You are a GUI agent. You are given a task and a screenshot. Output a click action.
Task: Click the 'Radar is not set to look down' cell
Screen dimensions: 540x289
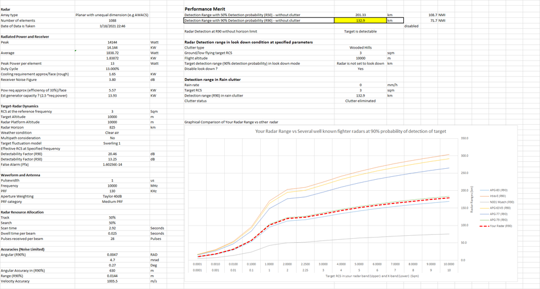pos(360,64)
